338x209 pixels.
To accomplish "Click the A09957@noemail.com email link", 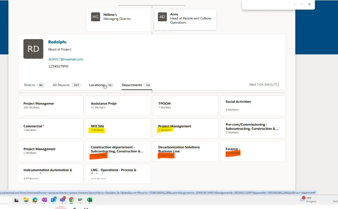I will click(66, 59).
